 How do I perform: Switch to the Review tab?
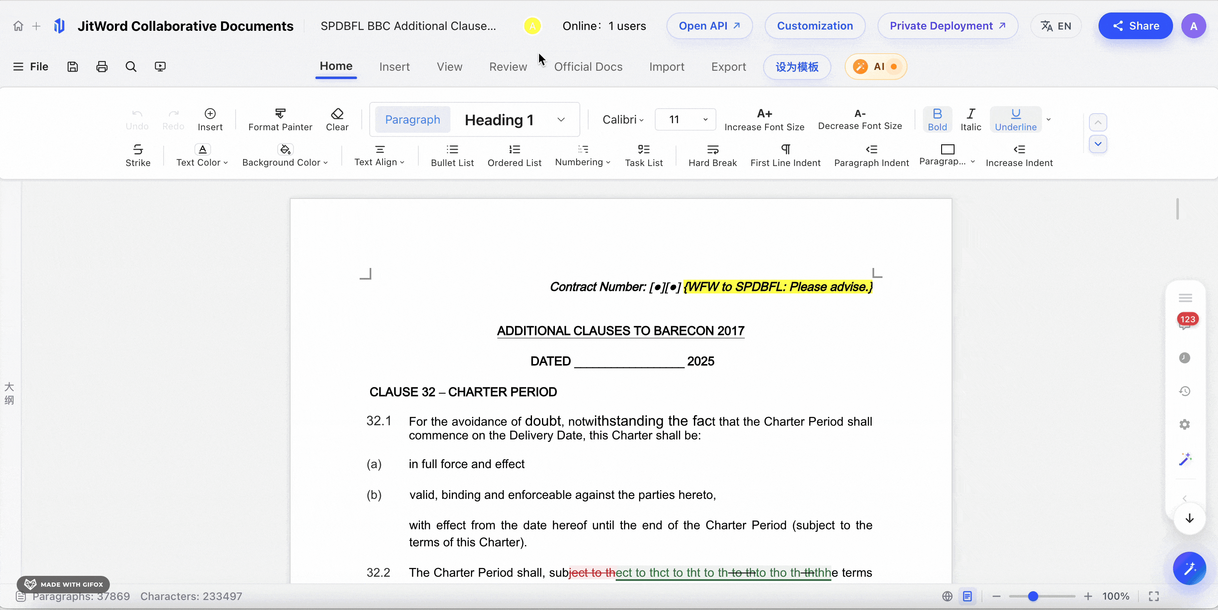coord(508,67)
